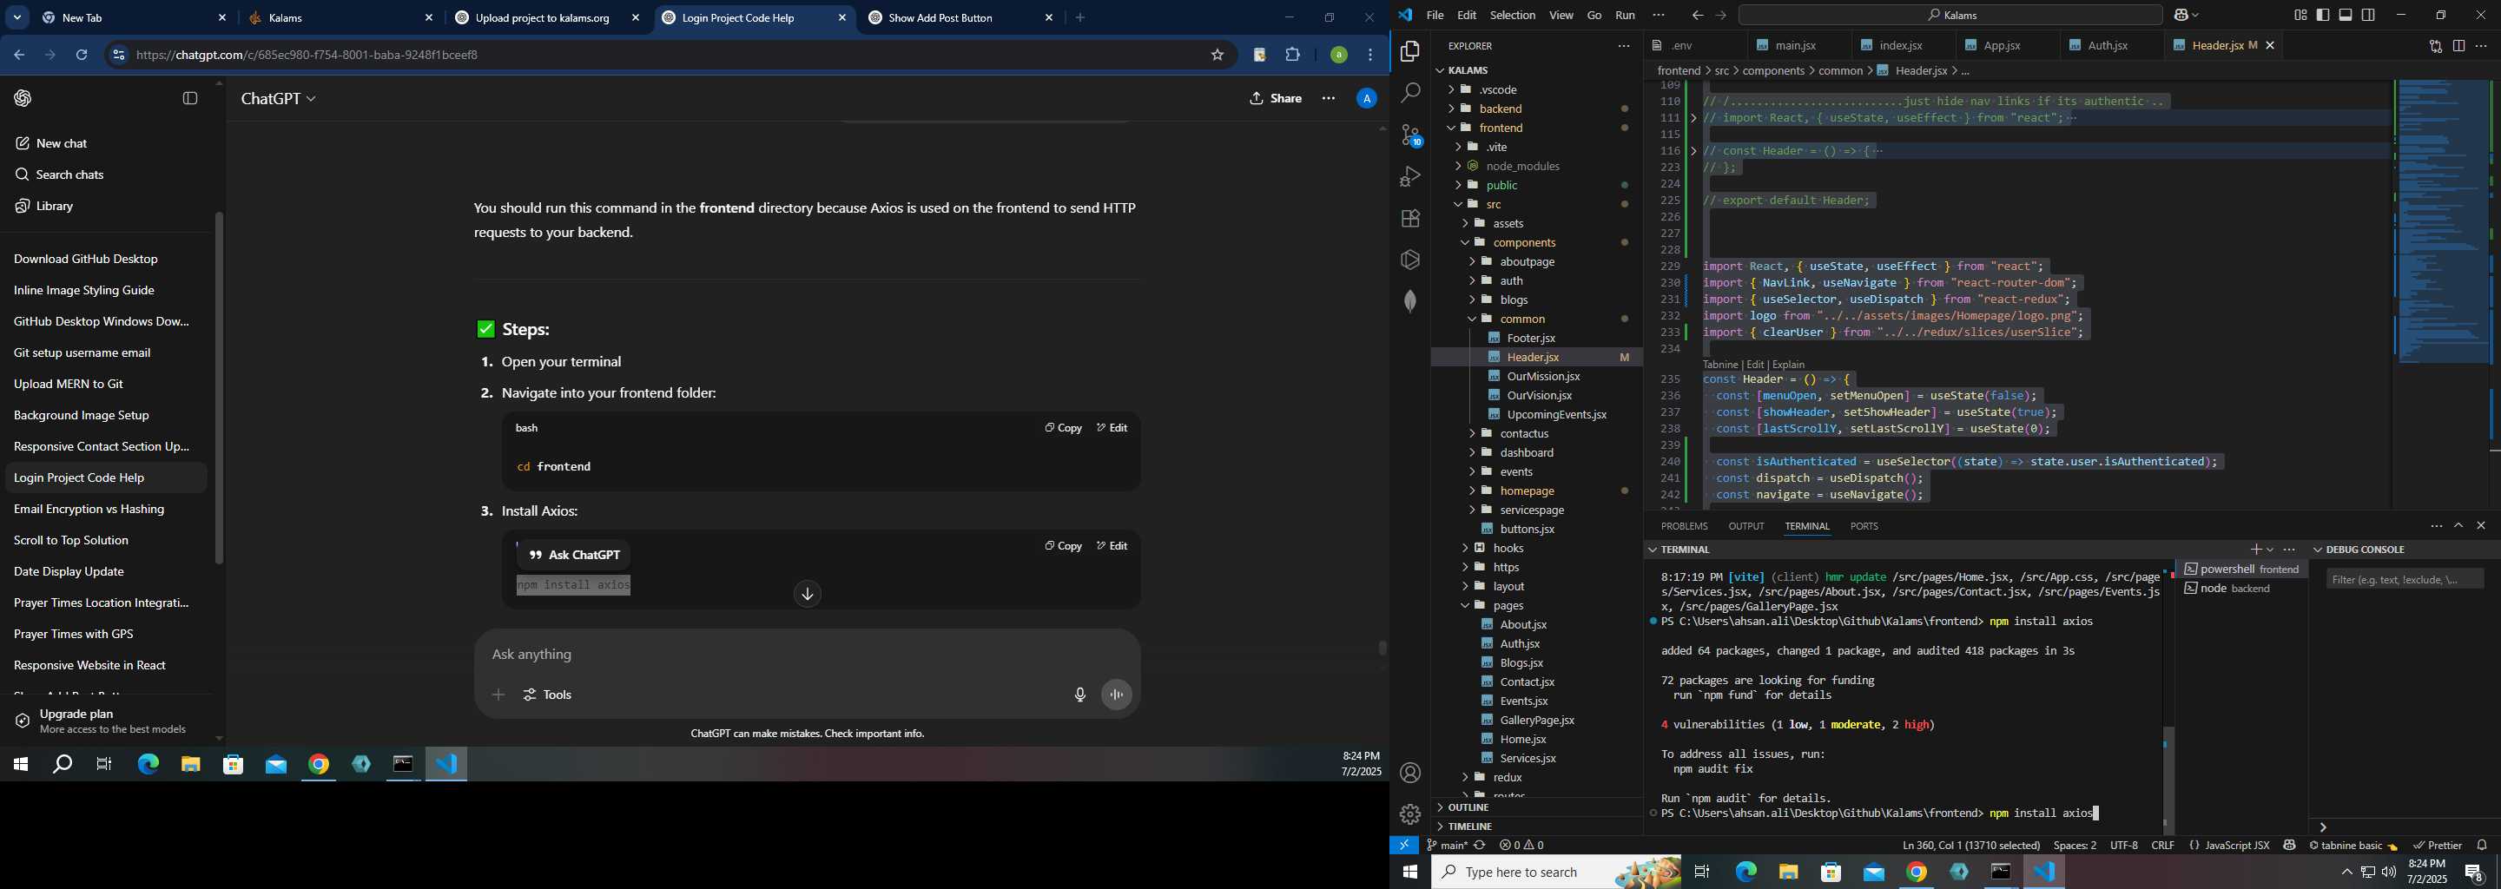Collapse the common folder in Explorer

coord(1521,319)
